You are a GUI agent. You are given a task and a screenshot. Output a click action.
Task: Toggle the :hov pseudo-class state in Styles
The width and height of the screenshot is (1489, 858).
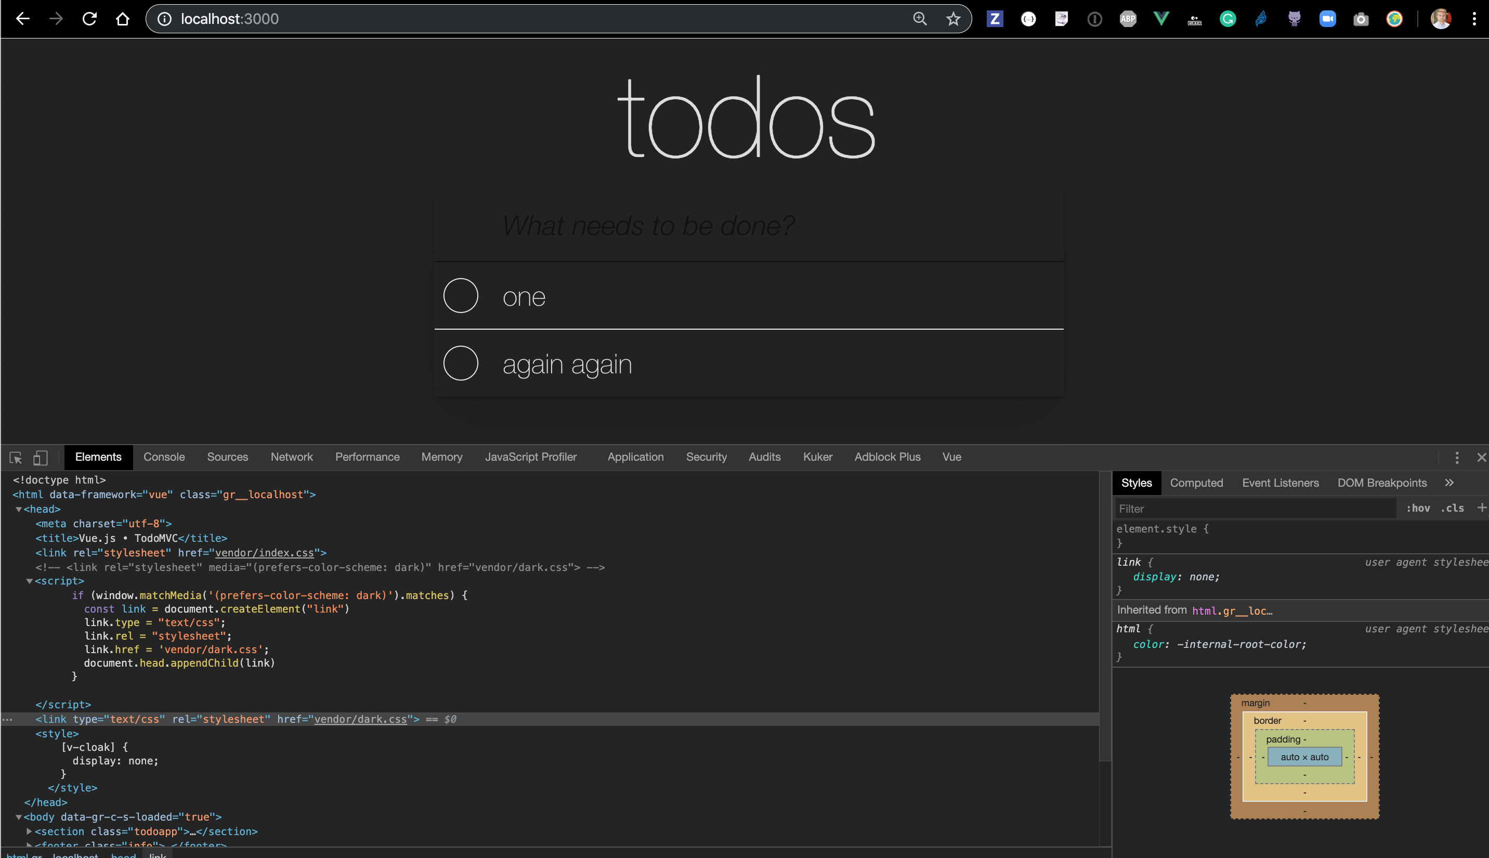pos(1418,508)
